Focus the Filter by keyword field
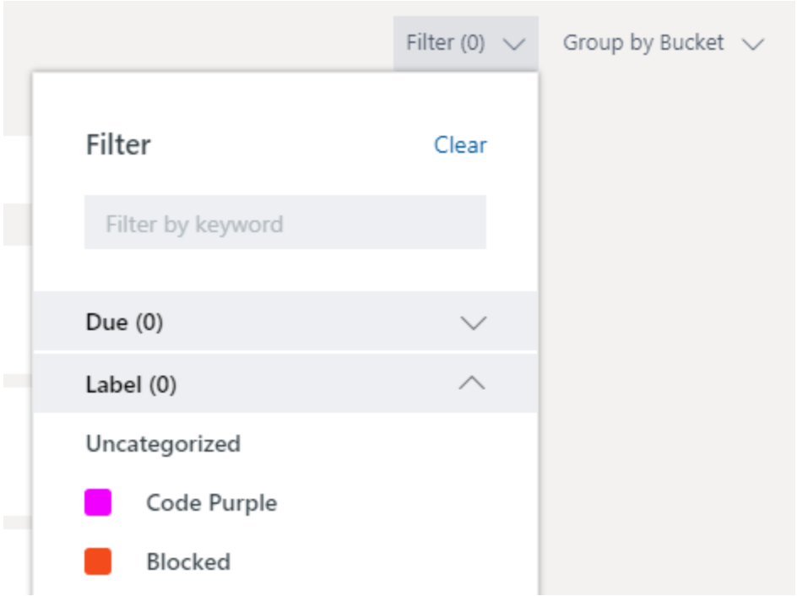The width and height of the screenshot is (797, 596). pos(285,224)
